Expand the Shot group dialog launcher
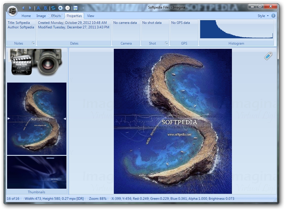This screenshot has height=210, width=285. [166, 43]
